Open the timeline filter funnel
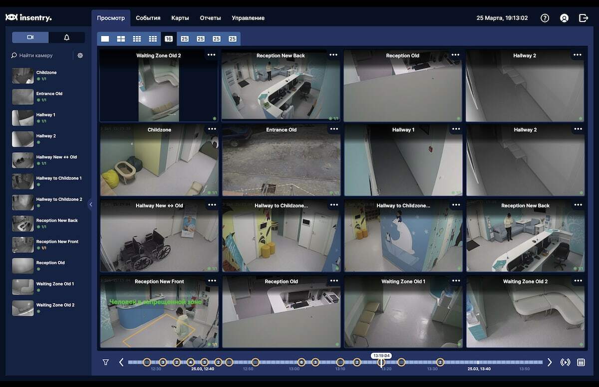 click(106, 362)
